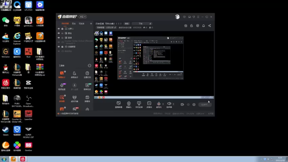Open the barrage show TV-shaped tool
The width and height of the screenshot is (288, 162).
point(87,98)
